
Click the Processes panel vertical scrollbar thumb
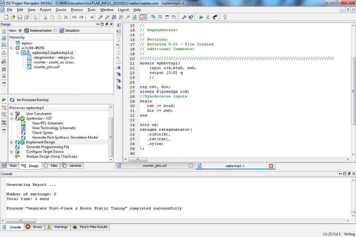[x=111, y=137]
